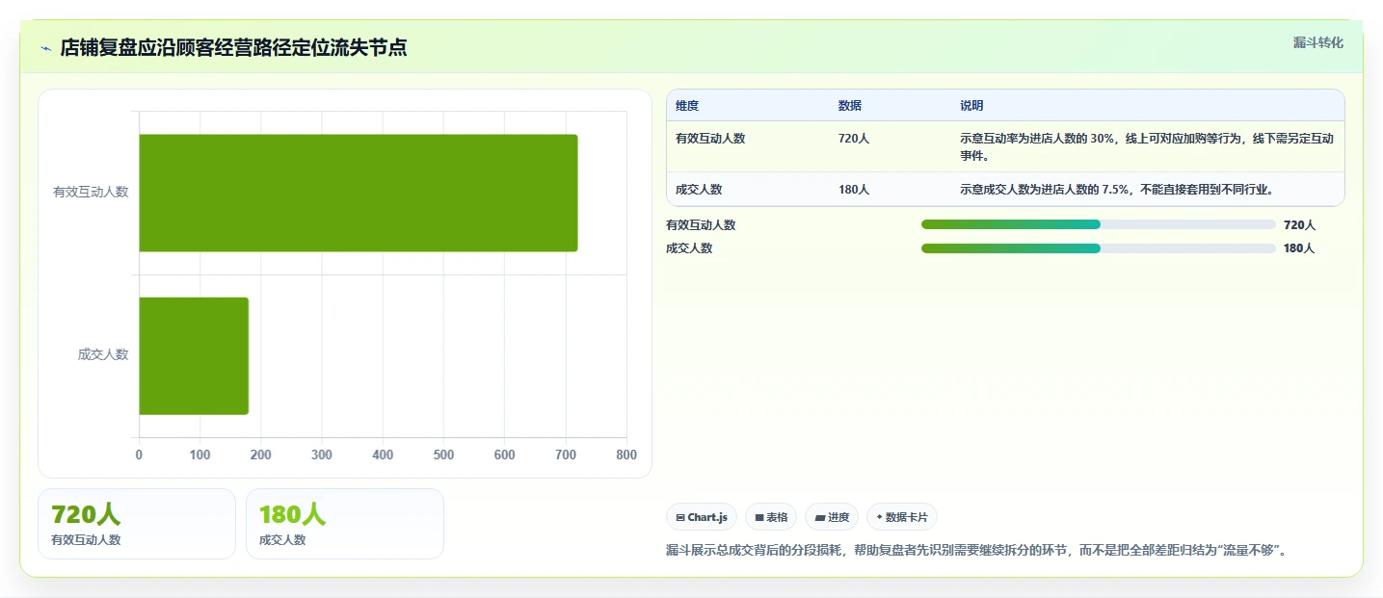This screenshot has height=598, width=1383.
Task: Click the 维度 column header
Action: (687, 105)
